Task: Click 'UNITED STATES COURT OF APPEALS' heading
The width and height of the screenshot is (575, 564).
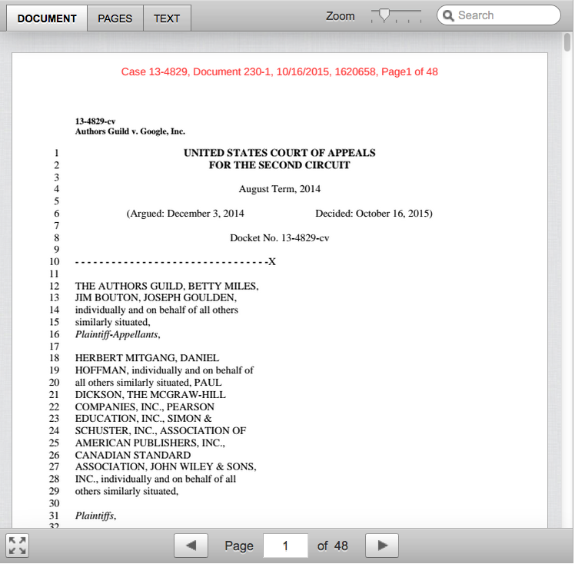Action: pos(280,153)
